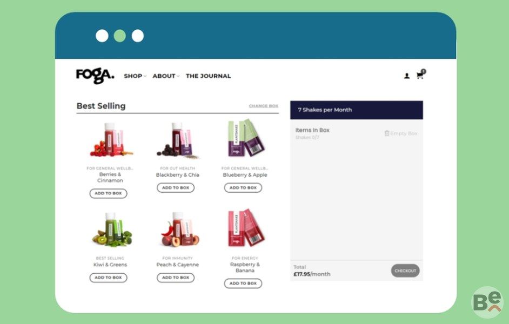This screenshot has width=509, height=324.
Task: Add Berries & Cinnamon to box
Action: point(109,193)
